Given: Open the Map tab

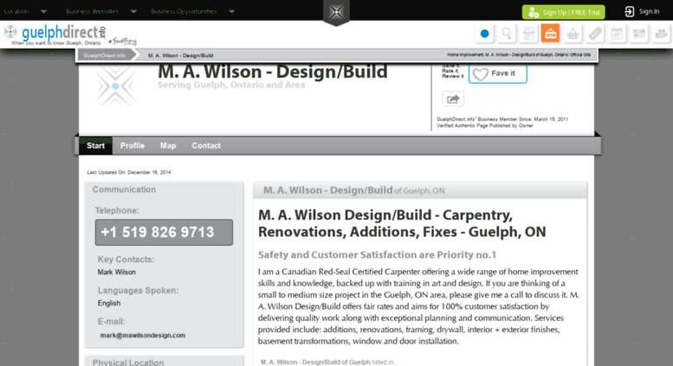Looking at the screenshot, I should coord(168,145).
